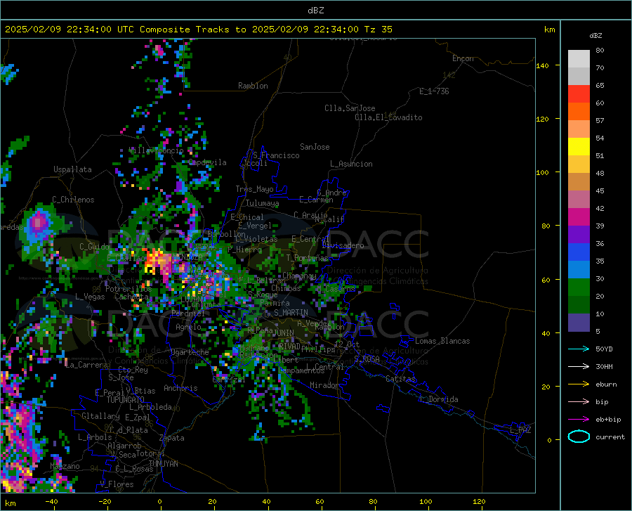
Task: Click the Encon label on the map
Action: click(463, 58)
